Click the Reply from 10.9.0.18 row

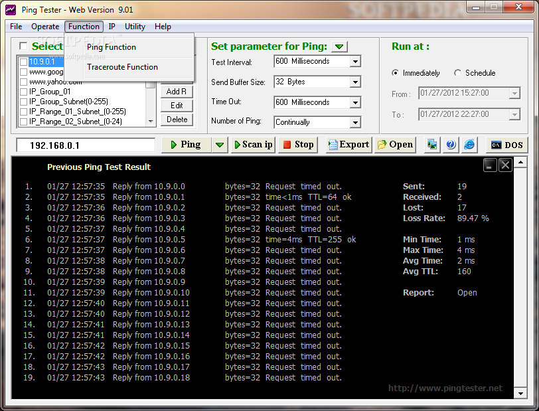[x=183, y=378]
